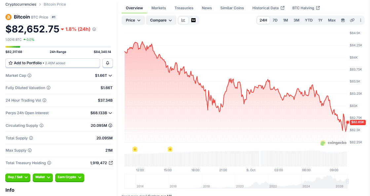Switch to the Treasuries tab

pyautogui.click(x=184, y=8)
